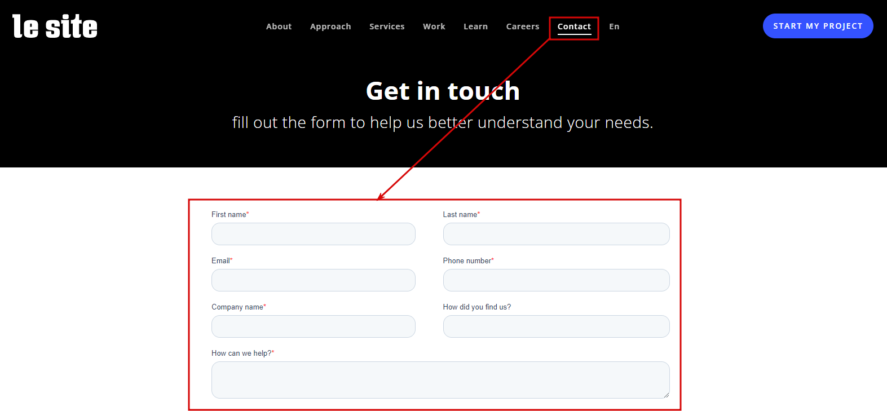Select the Company name input
Image resolution: width=887 pixels, height=411 pixels.
point(314,326)
